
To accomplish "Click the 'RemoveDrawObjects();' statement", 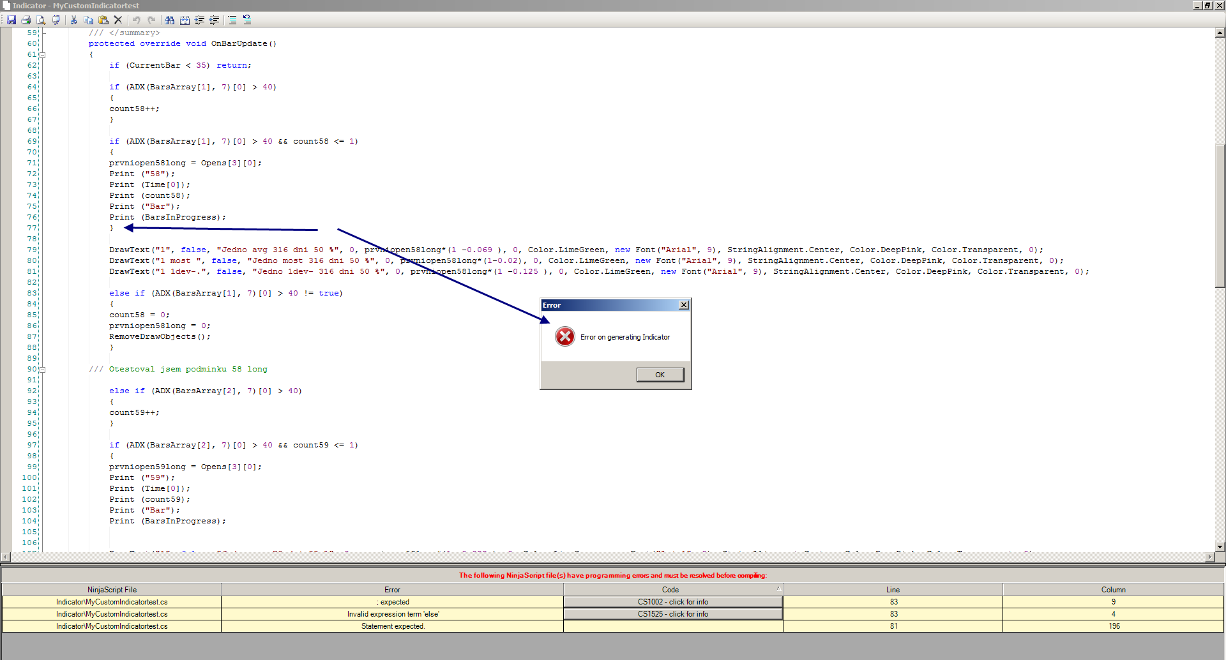I will (x=160, y=336).
